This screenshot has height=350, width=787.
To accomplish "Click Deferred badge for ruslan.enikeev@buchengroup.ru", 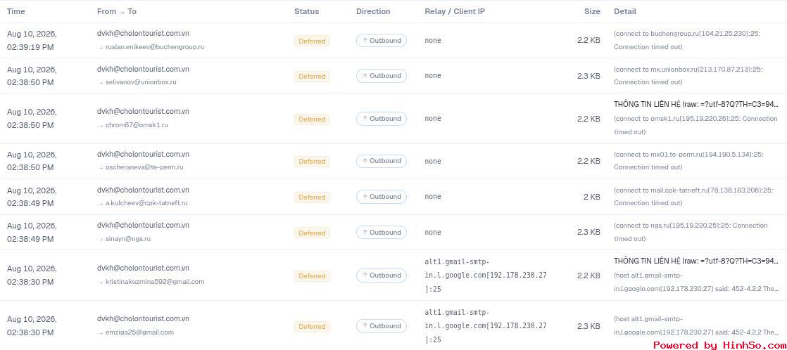I will pos(312,41).
